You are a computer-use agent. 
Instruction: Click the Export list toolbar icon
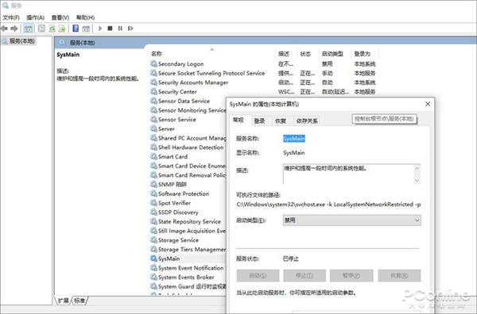(x=62, y=29)
